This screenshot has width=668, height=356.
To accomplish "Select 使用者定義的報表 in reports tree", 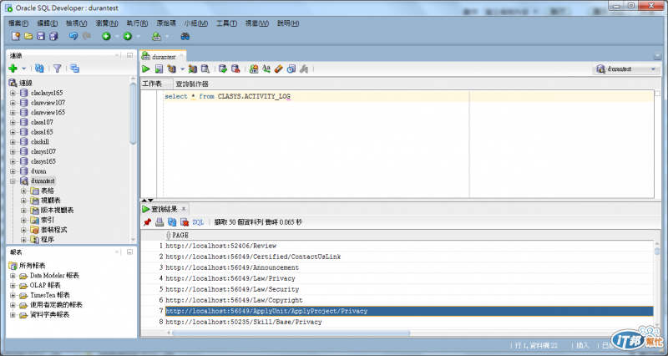I will [x=56, y=305].
